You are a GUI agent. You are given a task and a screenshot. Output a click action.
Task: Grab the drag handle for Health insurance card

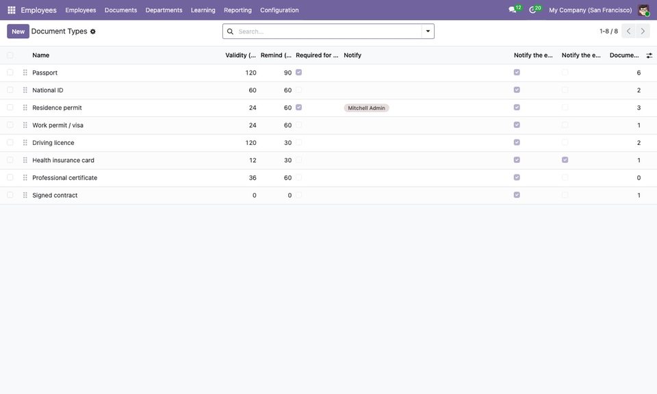click(x=25, y=160)
